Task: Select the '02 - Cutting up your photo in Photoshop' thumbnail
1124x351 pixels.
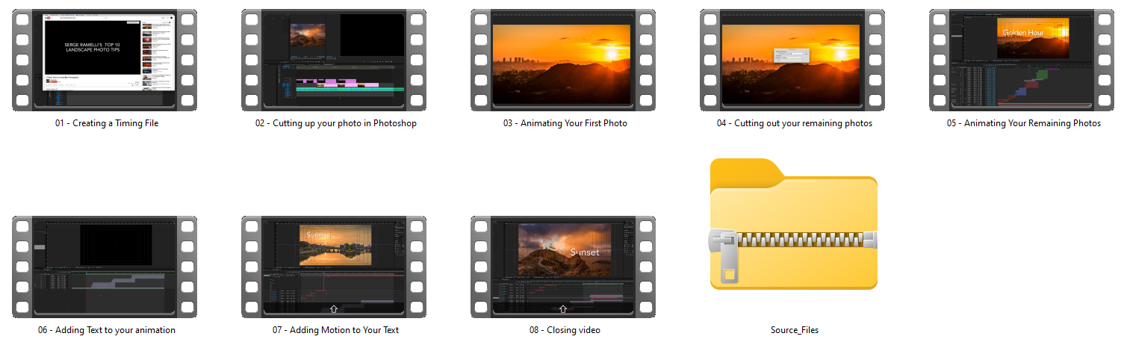Action: 334,60
